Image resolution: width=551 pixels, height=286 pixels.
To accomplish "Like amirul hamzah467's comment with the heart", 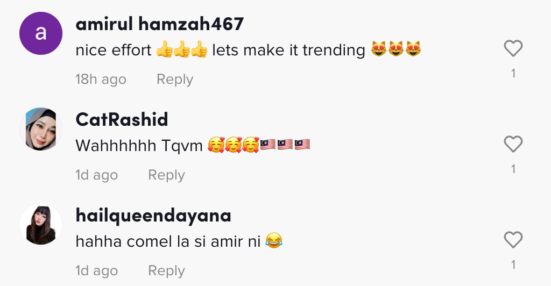I will (x=513, y=48).
